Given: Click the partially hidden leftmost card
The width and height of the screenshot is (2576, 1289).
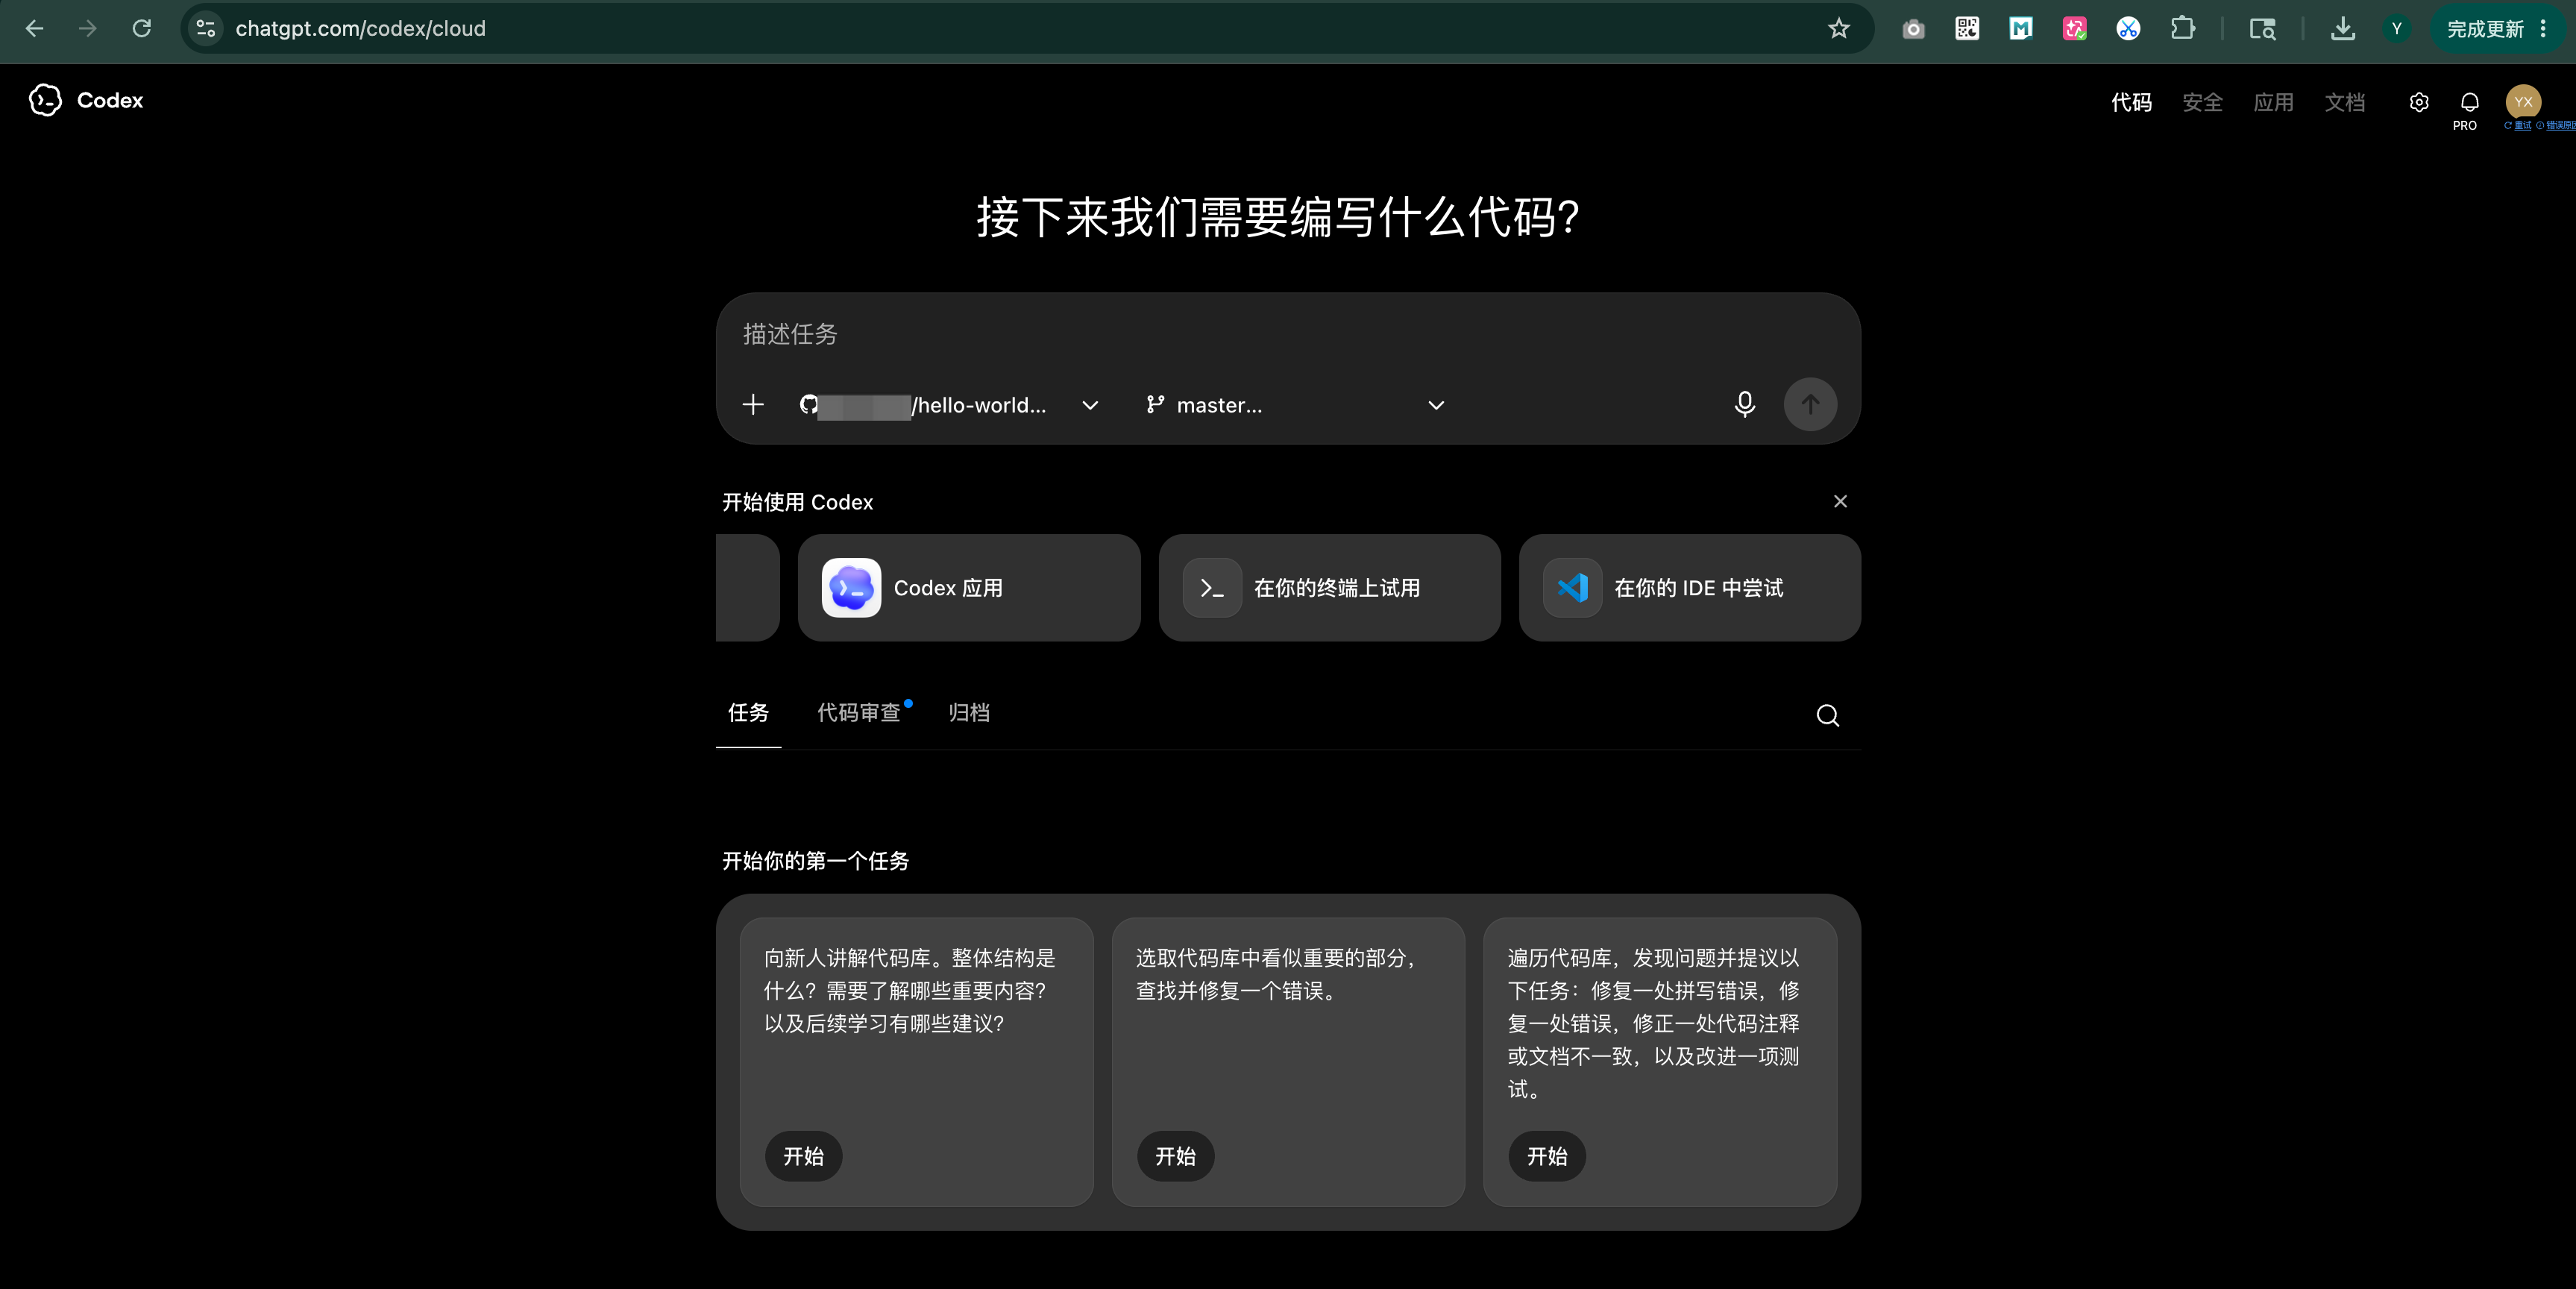Looking at the screenshot, I should (747, 588).
